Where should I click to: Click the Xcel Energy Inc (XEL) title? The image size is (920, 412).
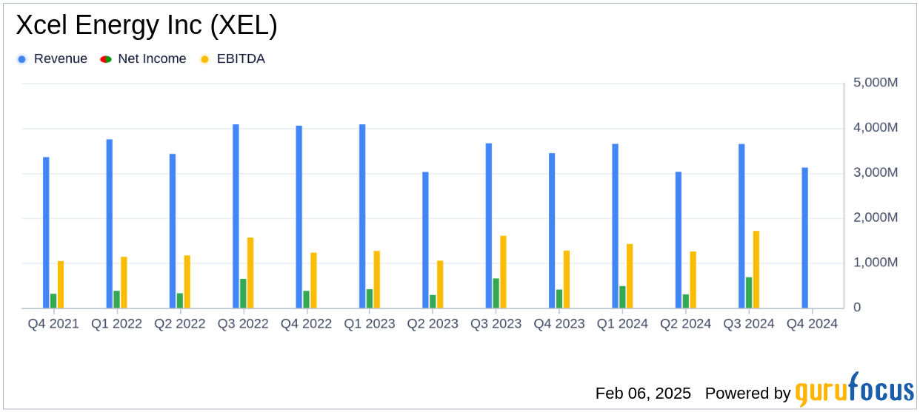147,25
